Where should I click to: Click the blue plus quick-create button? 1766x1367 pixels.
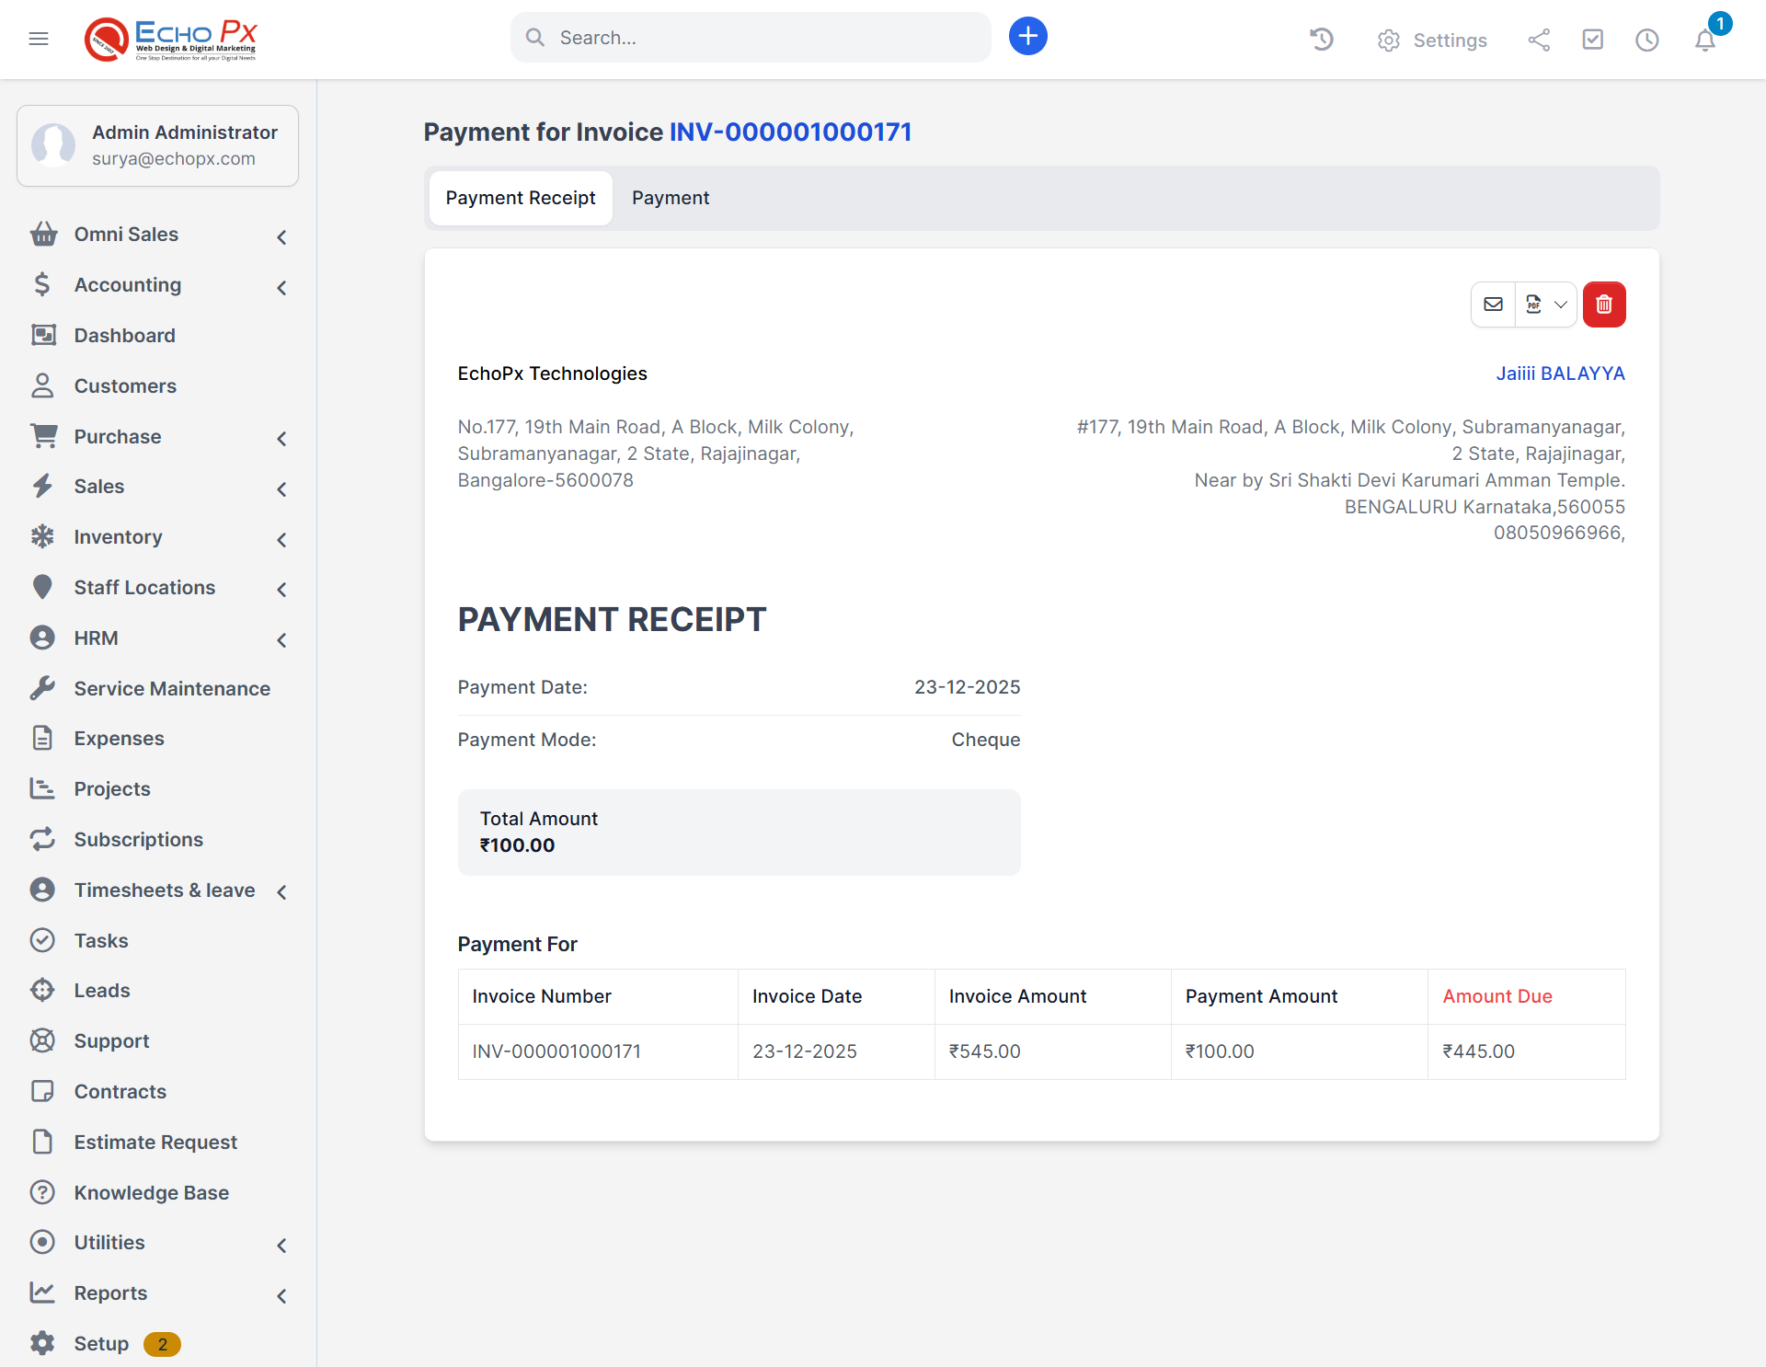pyautogui.click(x=1027, y=37)
